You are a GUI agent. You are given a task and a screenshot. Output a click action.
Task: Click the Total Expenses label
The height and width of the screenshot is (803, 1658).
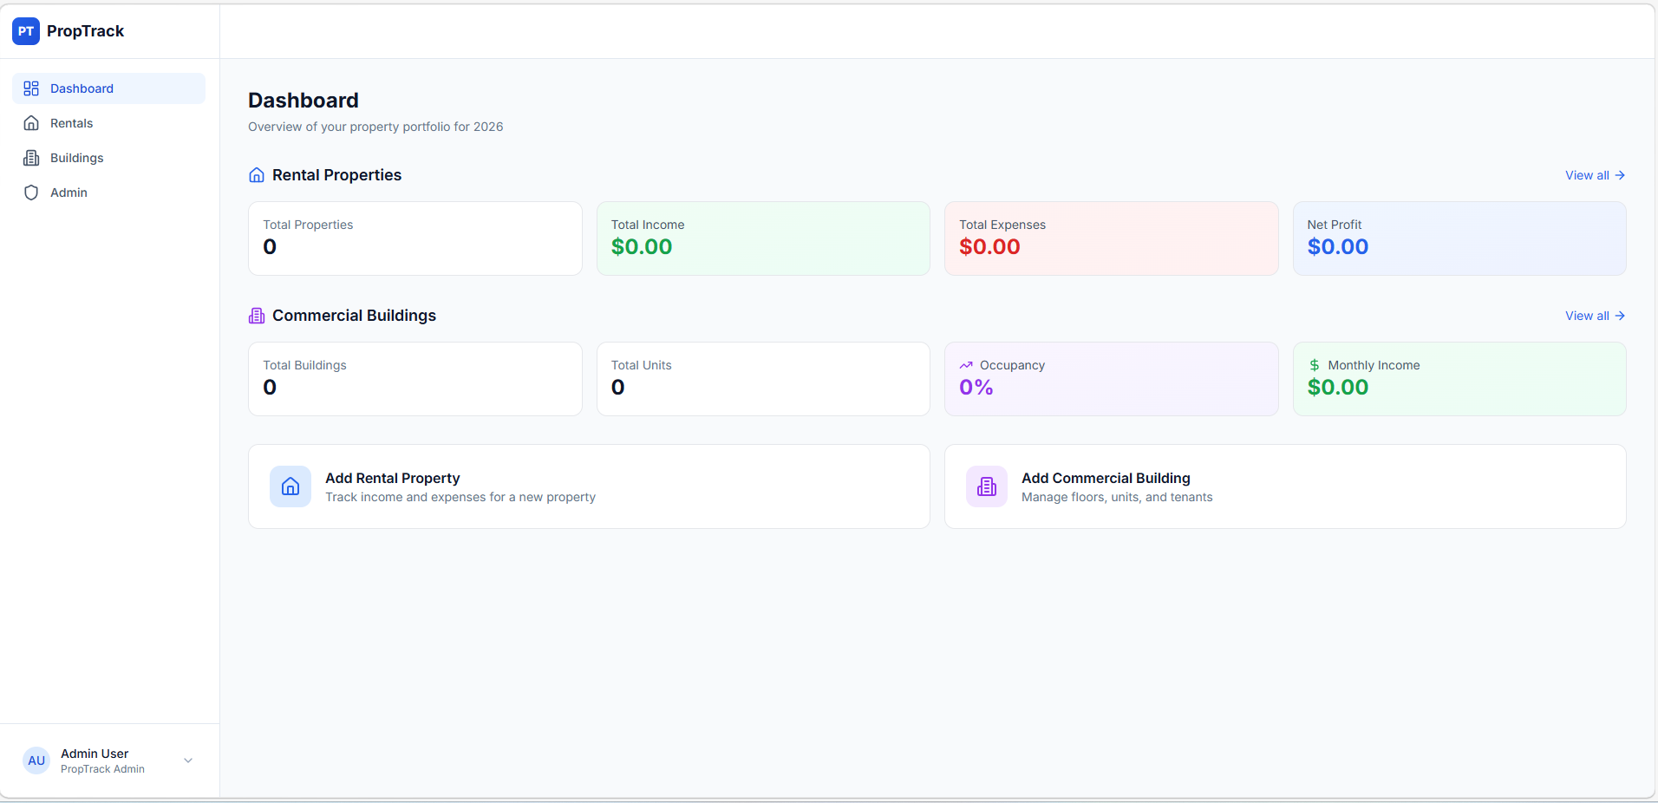1002,225
